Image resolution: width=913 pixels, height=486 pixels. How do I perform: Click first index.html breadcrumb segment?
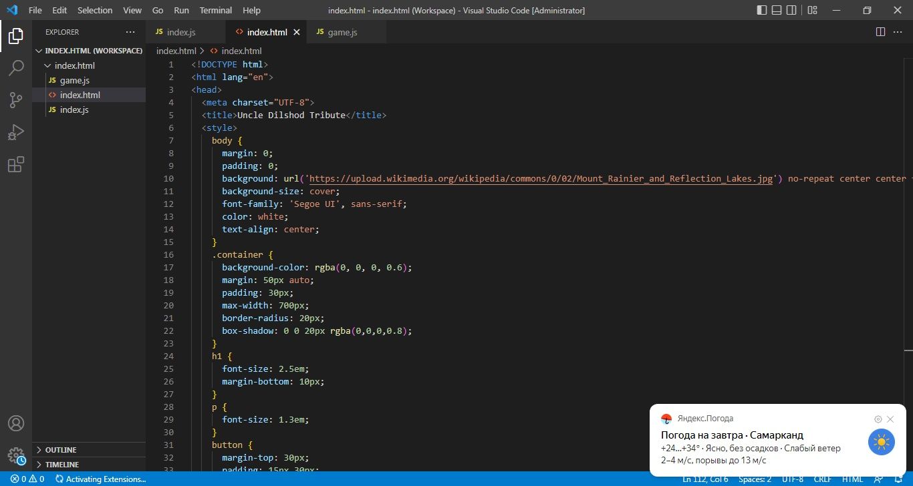(x=176, y=51)
